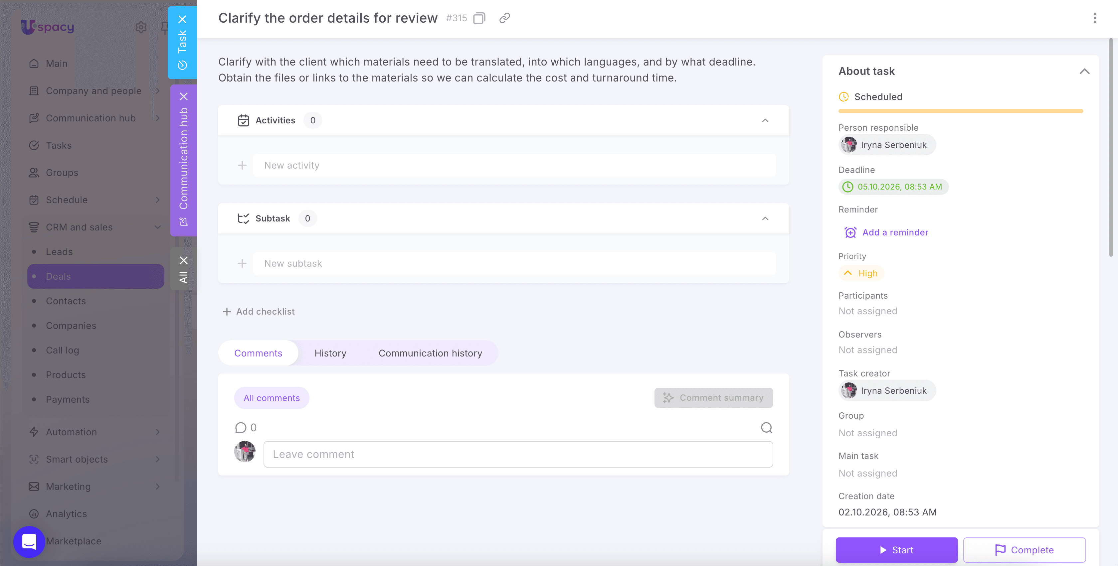Image resolution: width=1118 pixels, height=566 pixels.
Task: Click the Scheduled status progress bar
Action: point(961,111)
